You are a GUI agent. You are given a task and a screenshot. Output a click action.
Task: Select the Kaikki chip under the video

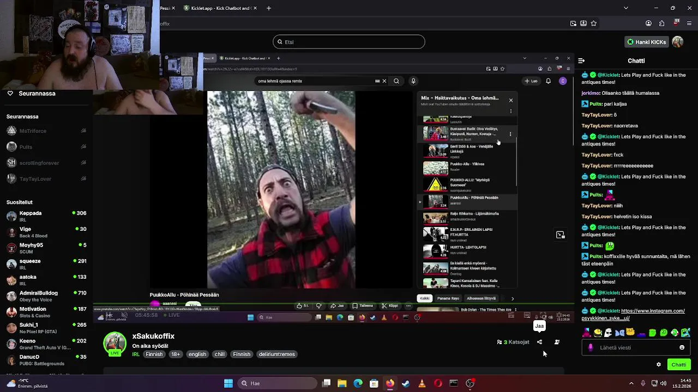425,298
